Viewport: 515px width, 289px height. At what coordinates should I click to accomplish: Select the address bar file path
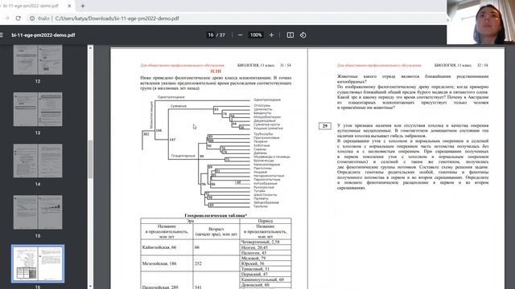(117, 18)
